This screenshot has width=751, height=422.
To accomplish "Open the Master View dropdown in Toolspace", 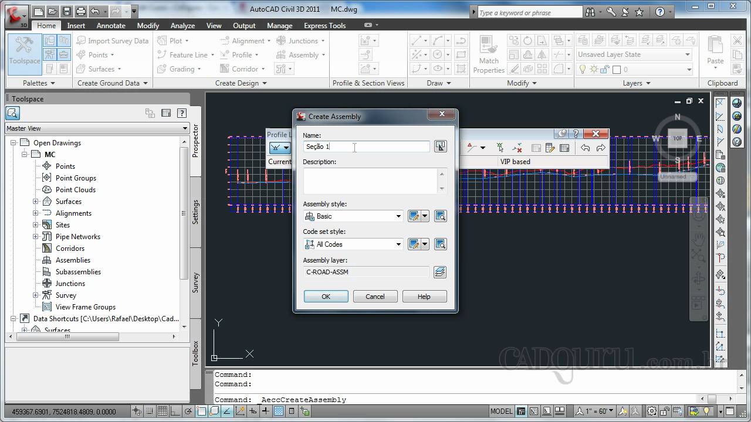I will (x=97, y=128).
